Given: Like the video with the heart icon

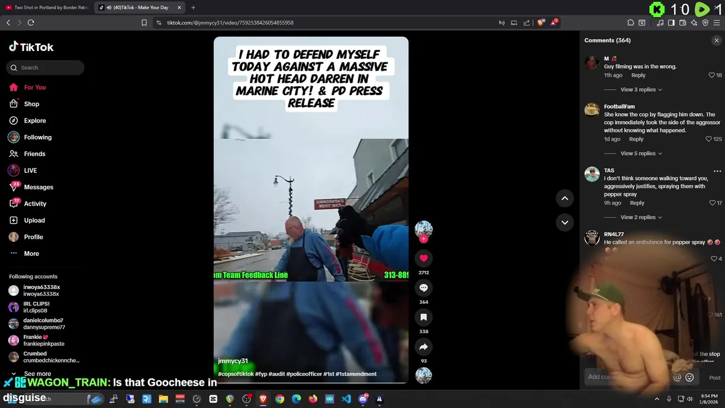Looking at the screenshot, I should point(423,258).
